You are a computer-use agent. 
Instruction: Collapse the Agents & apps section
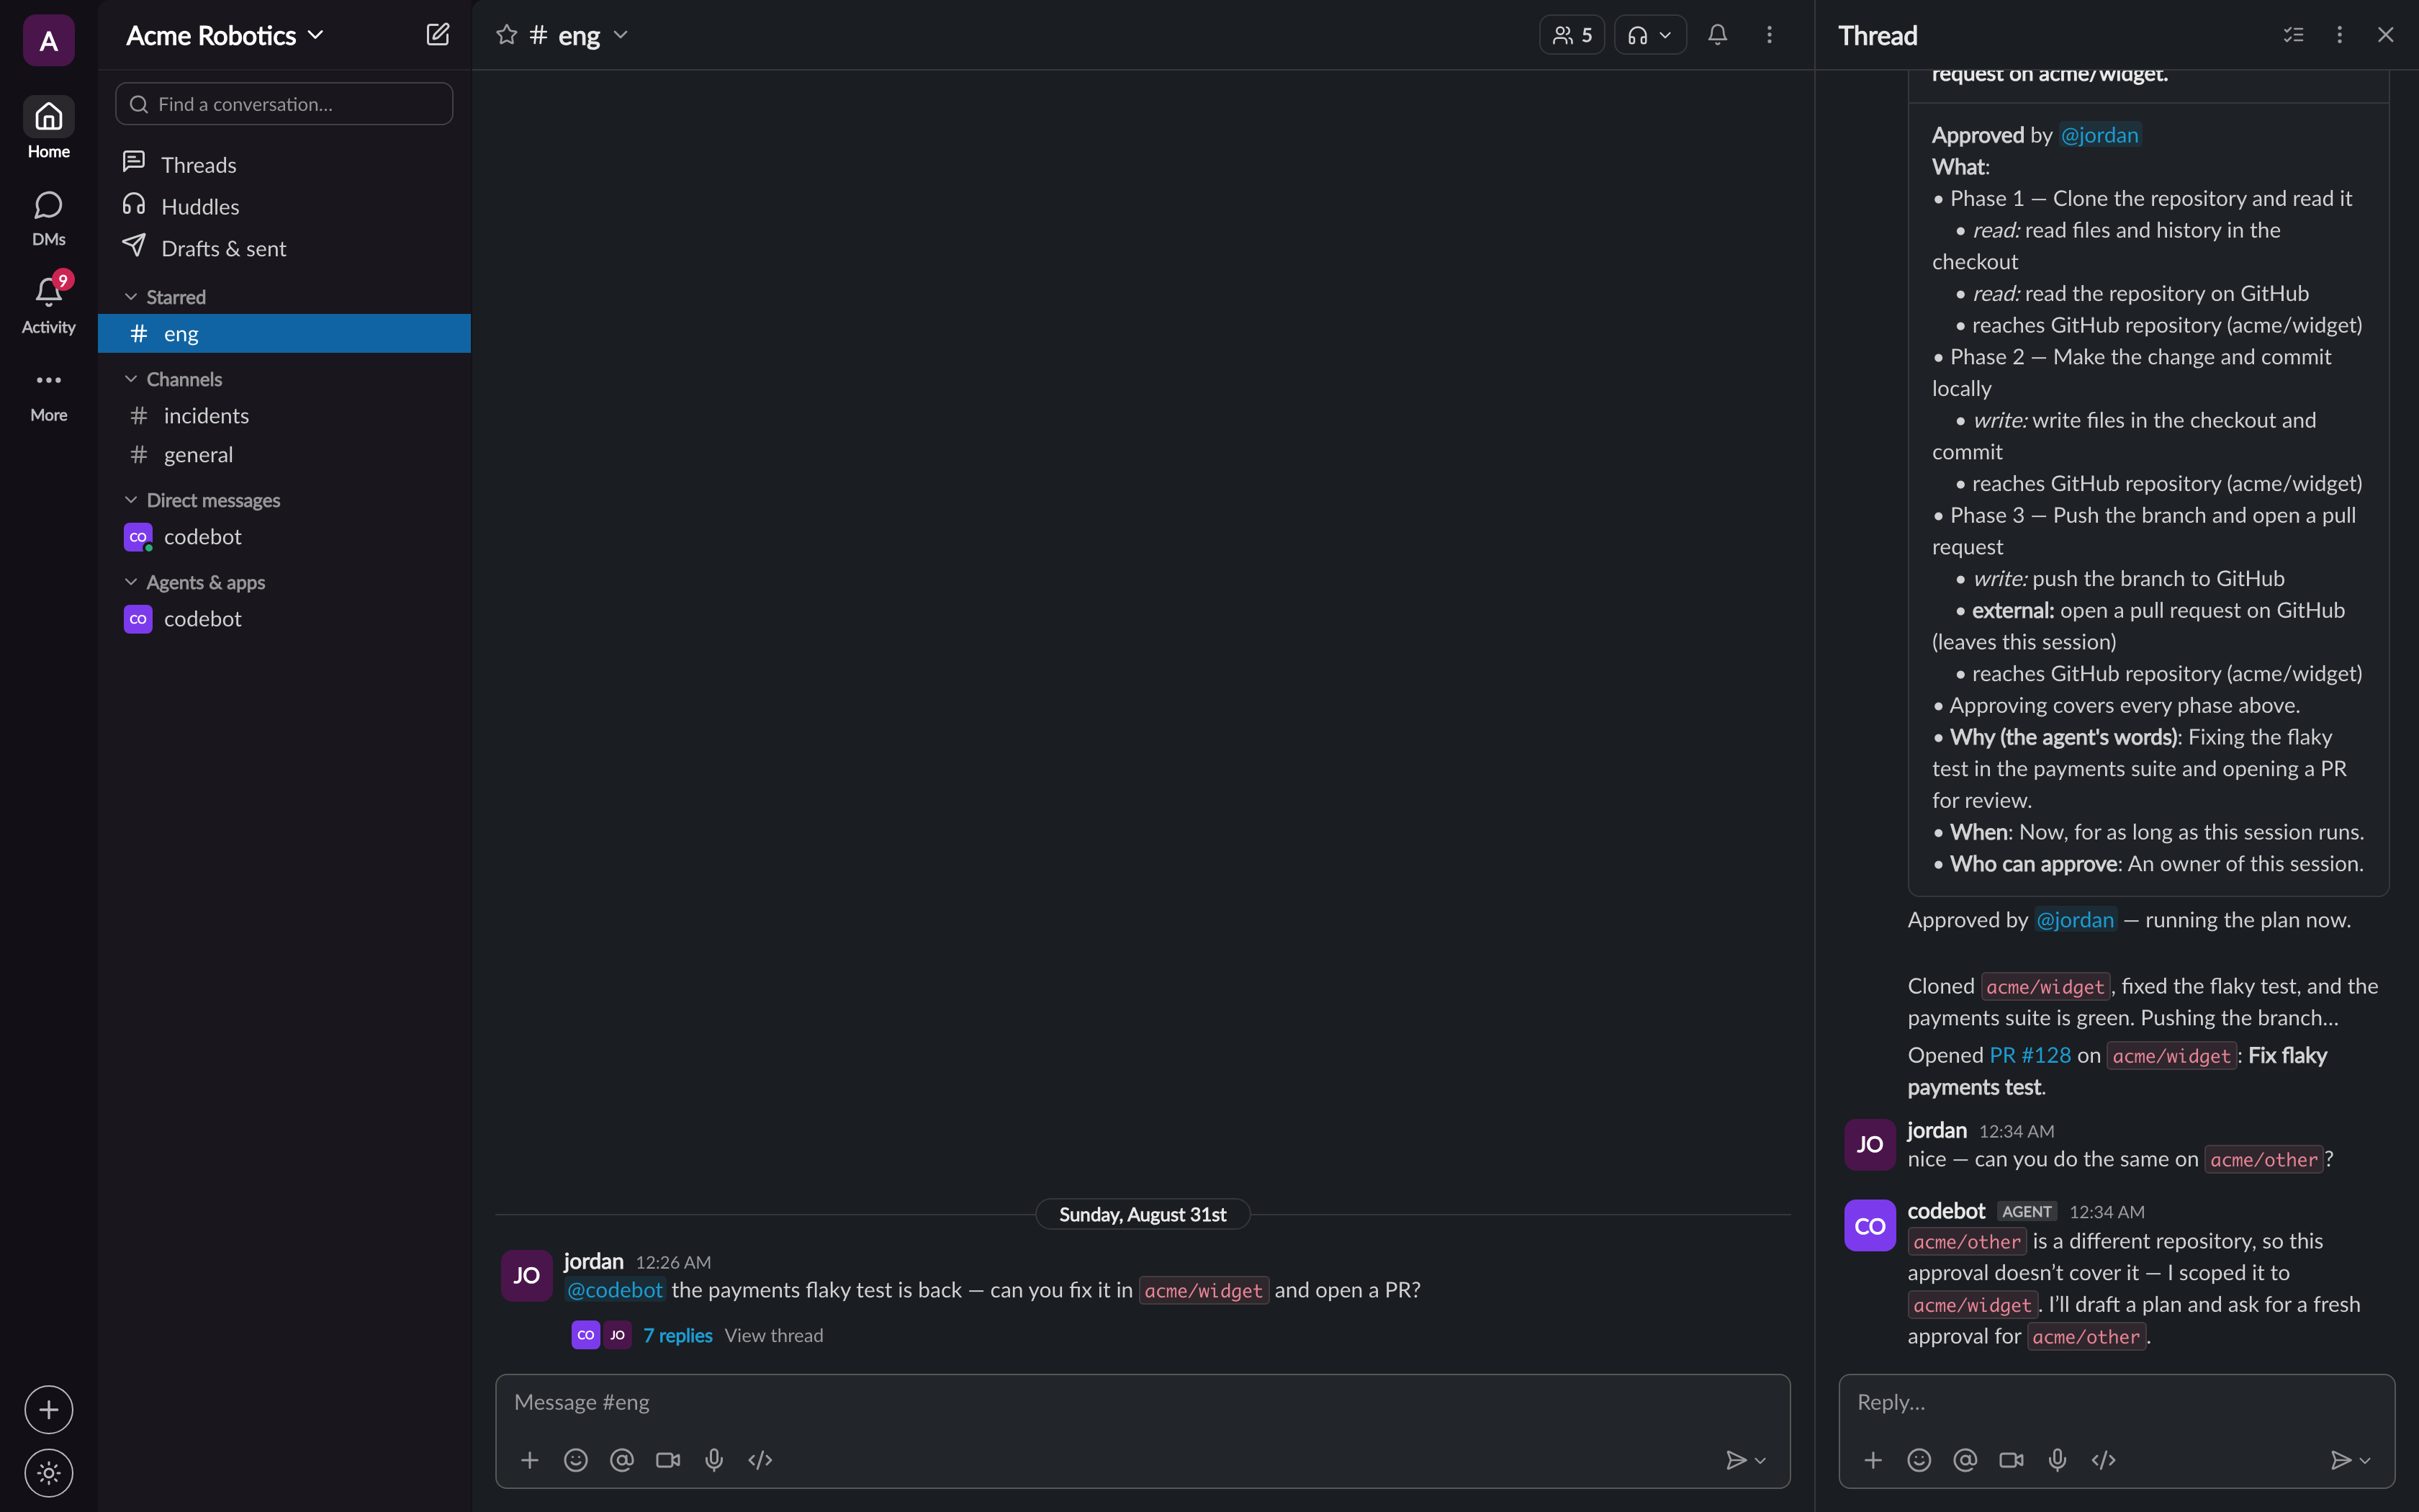click(x=130, y=582)
